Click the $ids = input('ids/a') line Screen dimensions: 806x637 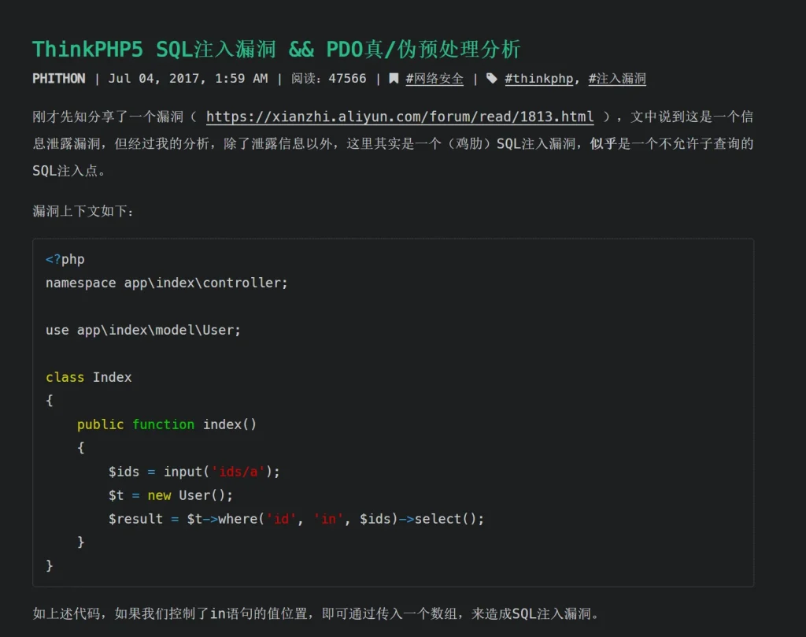coord(194,472)
